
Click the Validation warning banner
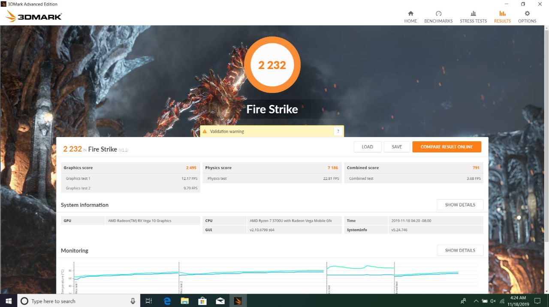pyautogui.click(x=272, y=131)
